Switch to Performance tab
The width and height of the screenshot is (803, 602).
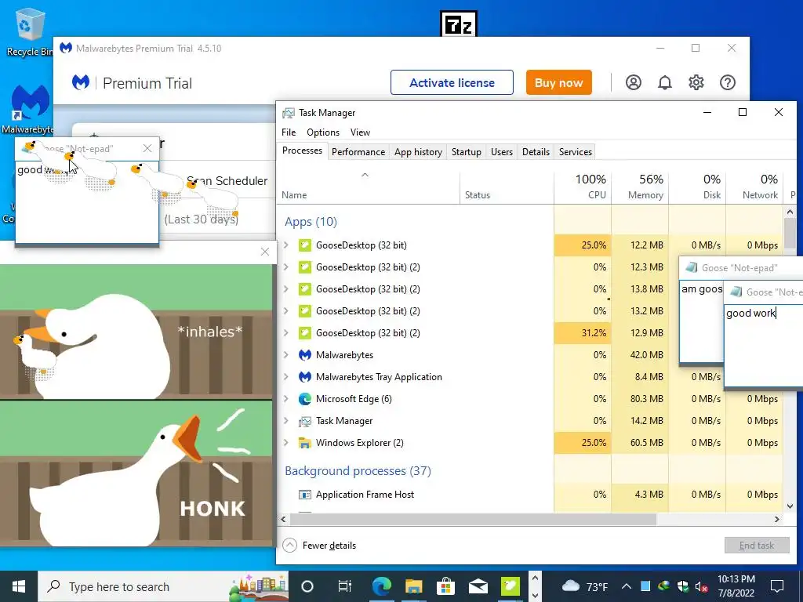pos(358,152)
